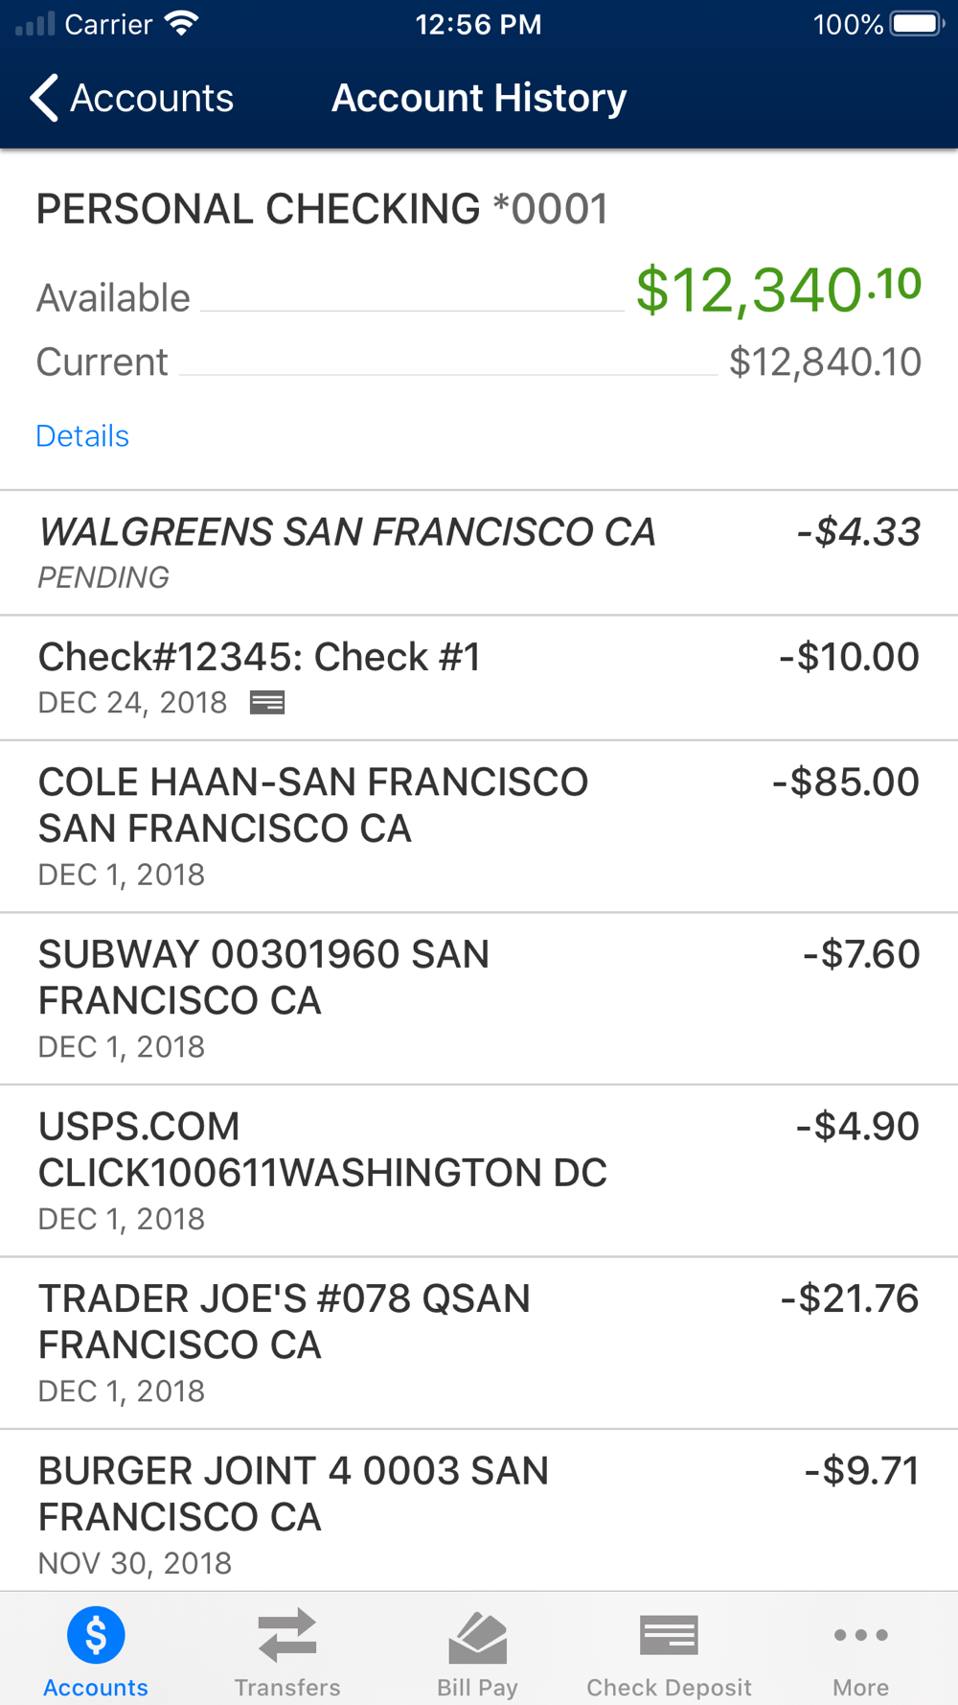The height and width of the screenshot is (1705, 958).
Task: Tap the back chevron icon
Action: (x=44, y=98)
